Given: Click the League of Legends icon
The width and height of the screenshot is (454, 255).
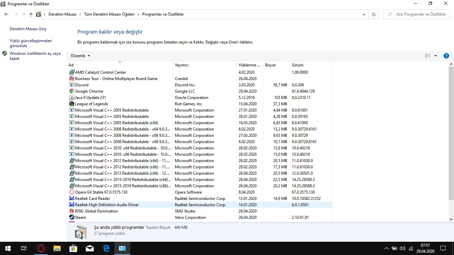Looking at the screenshot, I should click(71, 104).
